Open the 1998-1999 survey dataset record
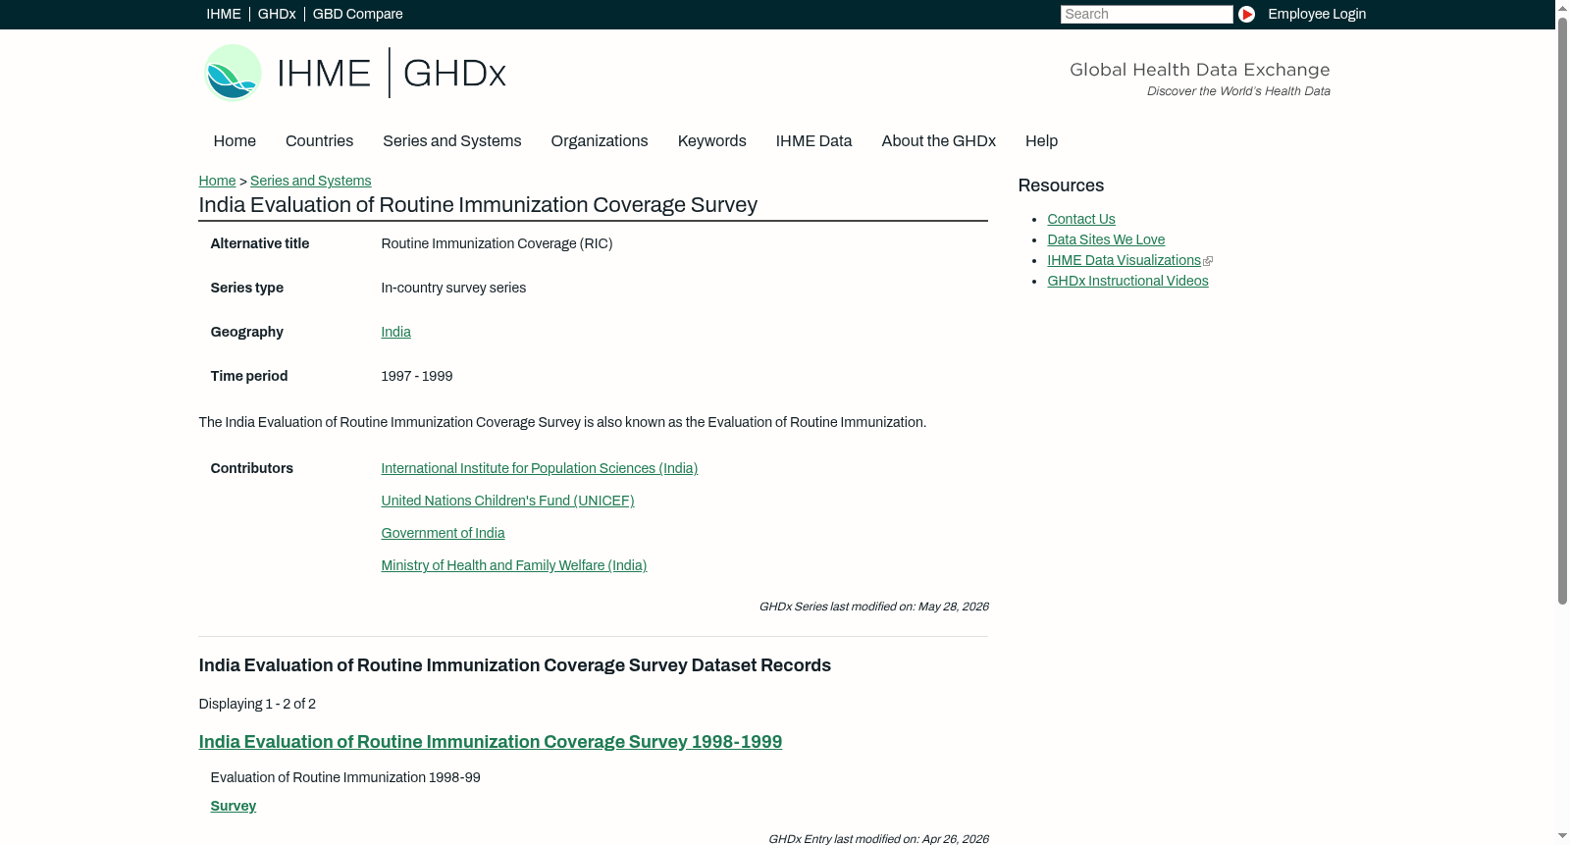 coord(491,742)
